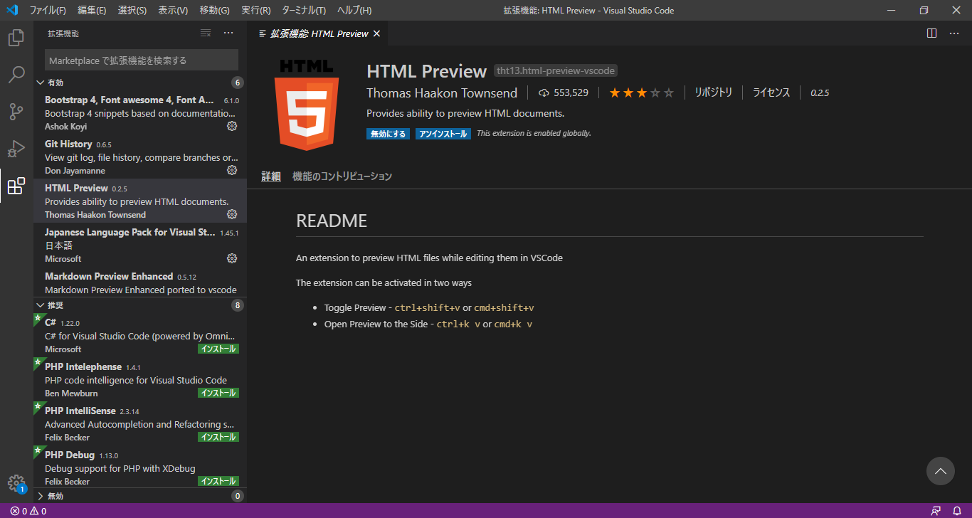Open the 表示(V) menu
Viewport: 972px width, 518px height.
coord(173,10)
